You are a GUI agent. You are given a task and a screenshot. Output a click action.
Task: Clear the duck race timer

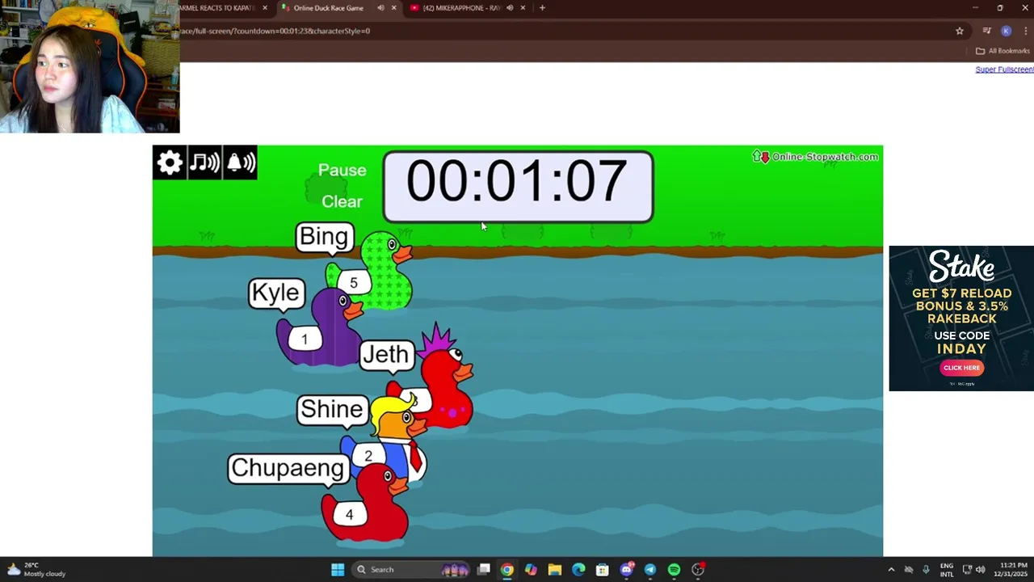342,201
